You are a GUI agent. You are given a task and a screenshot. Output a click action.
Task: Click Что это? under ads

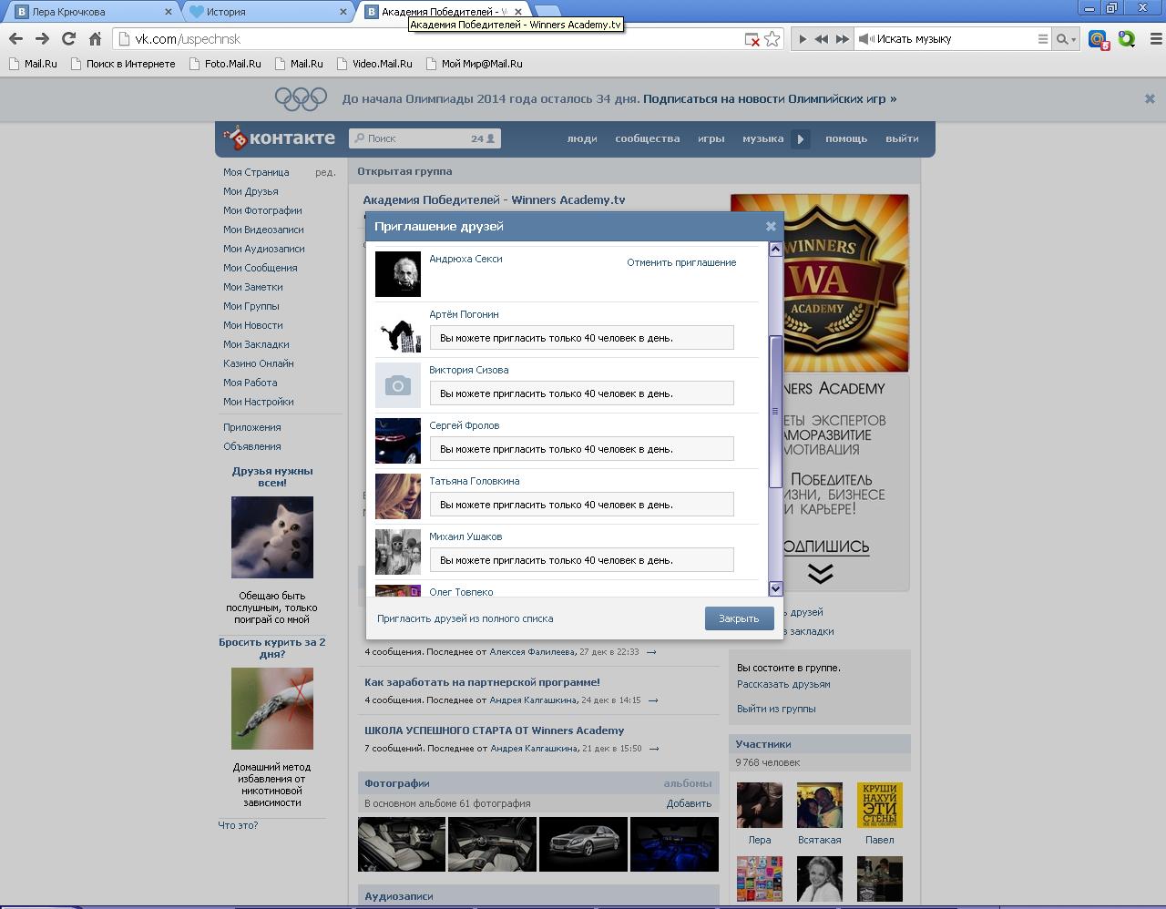(x=238, y=825)
